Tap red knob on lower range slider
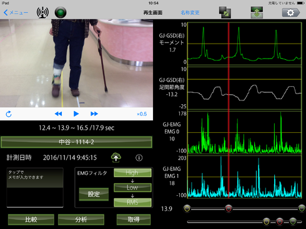The height and width of the screenshot is (229, 306). coord(280,222)
